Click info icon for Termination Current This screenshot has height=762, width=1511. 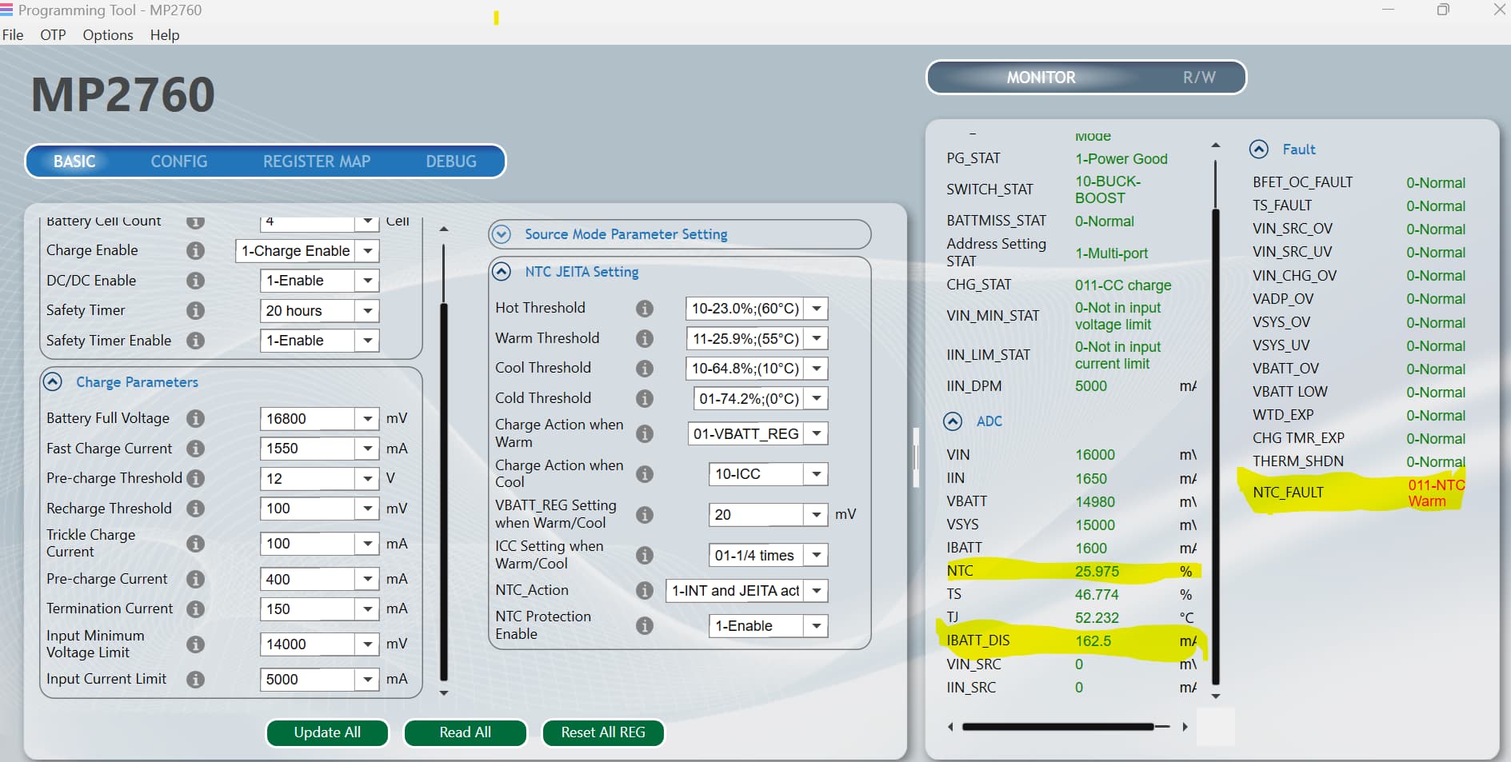(x=195, y=608)
